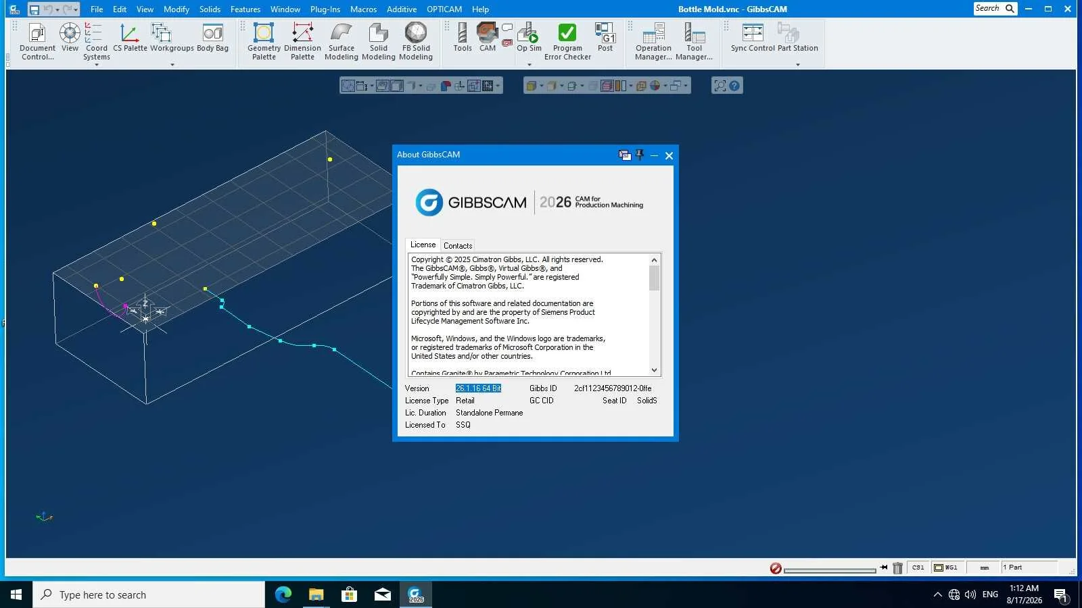Open the Body Bag
Image resolution: width=1082 pixels, height=608 pixels.
tap(212, 37)
